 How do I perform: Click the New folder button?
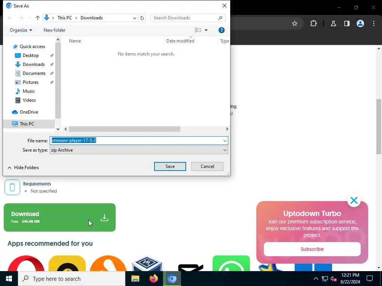pos(54,30)
